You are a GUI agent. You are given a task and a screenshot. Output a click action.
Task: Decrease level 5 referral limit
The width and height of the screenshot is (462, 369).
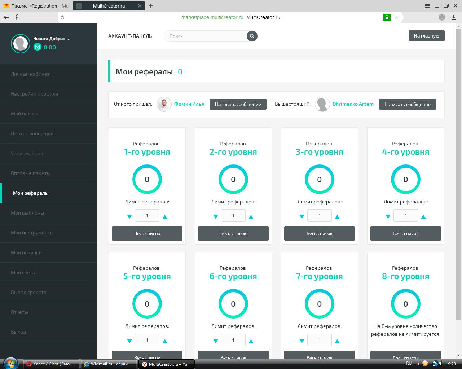[129, 341]
